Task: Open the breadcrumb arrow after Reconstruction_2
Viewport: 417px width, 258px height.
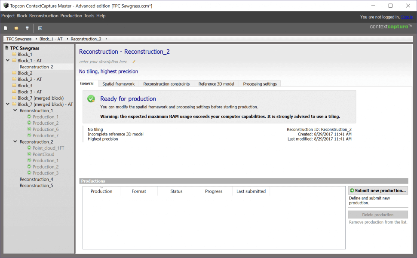Action: click(x=106, y=39)
